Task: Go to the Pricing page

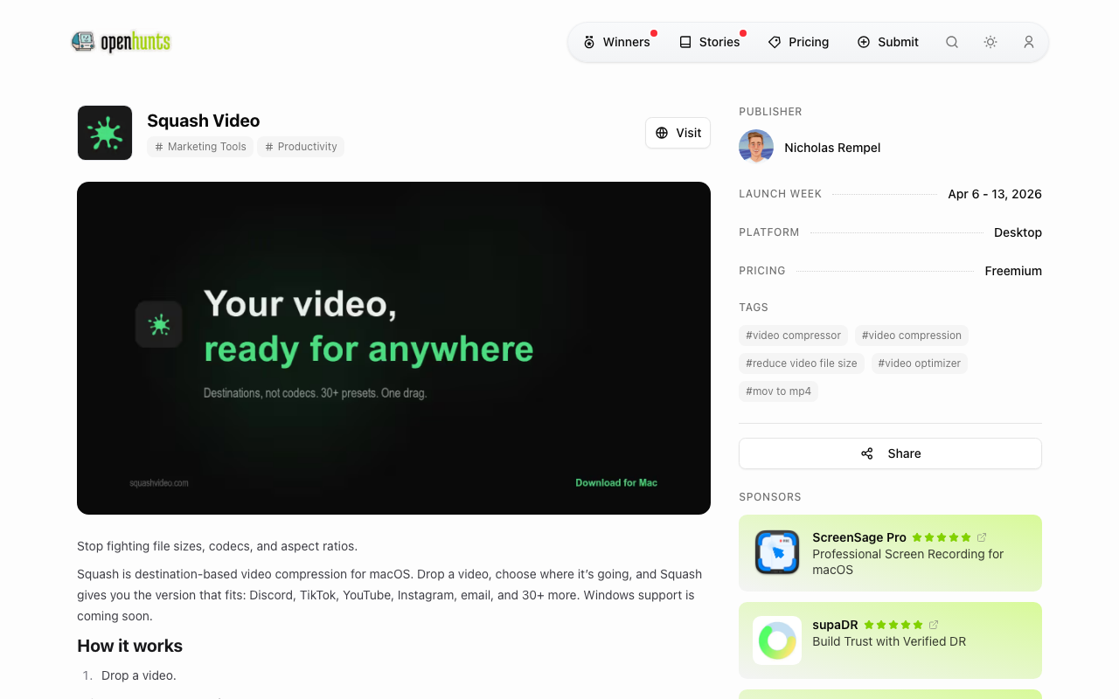Action: coord(798,42)
